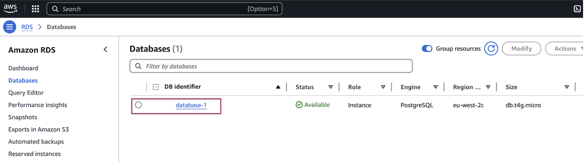The image size is (585, 165).
Task: Click the Instance role cell
Action: click(x=359, y=105)
